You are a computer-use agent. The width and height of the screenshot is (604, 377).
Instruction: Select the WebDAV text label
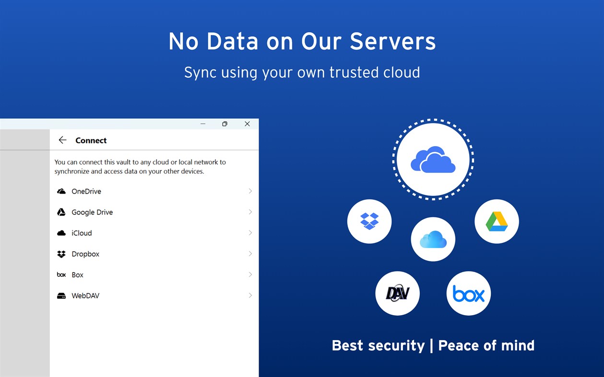85,296
